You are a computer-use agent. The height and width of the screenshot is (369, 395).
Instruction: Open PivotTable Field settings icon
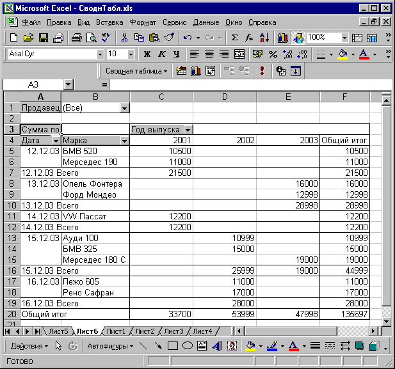coord(280,71)
